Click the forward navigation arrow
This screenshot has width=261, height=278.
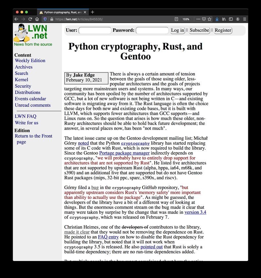(23, 19)
